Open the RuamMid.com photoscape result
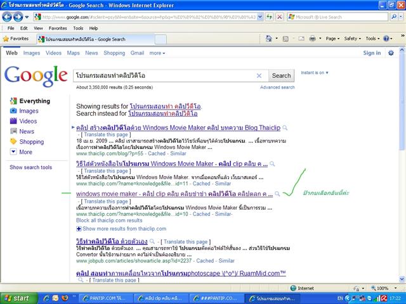The image size is (406, 304). [x=181, y=274]
